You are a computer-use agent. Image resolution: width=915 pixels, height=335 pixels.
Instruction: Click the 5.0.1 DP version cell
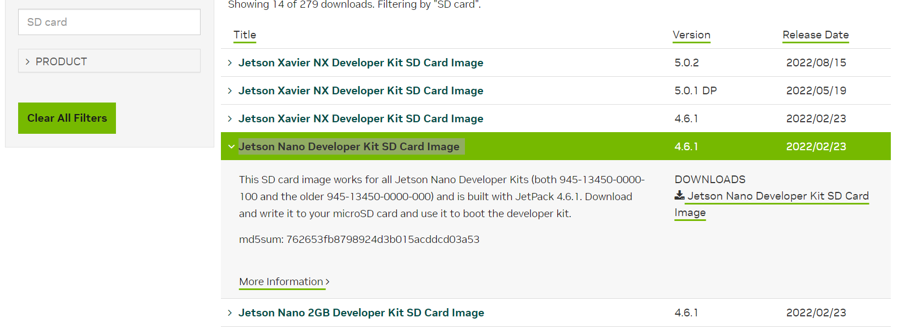696,91
